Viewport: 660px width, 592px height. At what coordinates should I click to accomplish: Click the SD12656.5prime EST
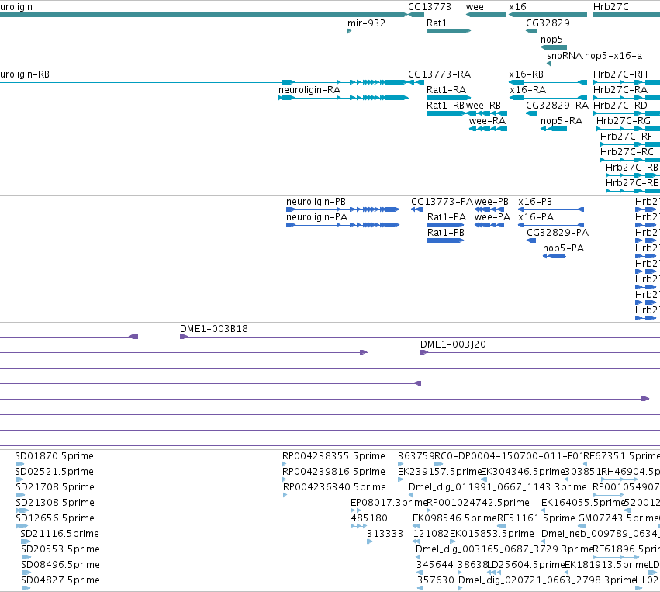(22, 526)
